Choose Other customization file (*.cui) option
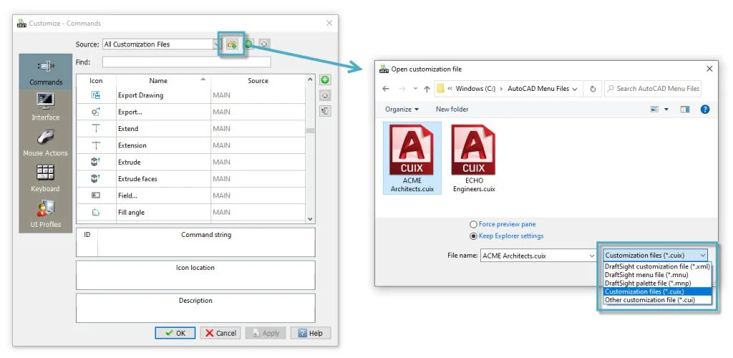733x358 pixels. pyautogui.click(x=649, y=300)
